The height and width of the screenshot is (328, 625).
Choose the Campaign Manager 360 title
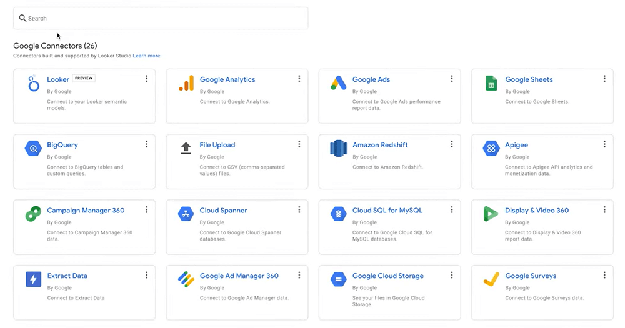[86, 210]
